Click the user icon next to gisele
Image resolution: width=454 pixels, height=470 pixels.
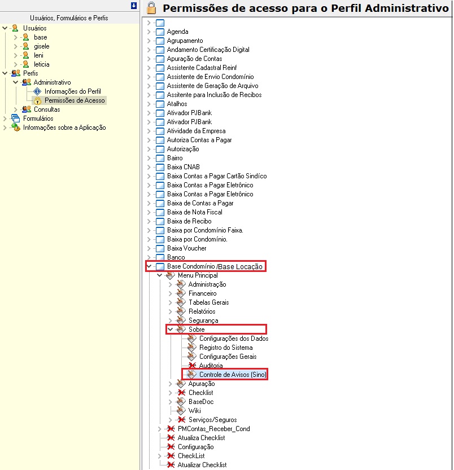[x=26, y=46]
